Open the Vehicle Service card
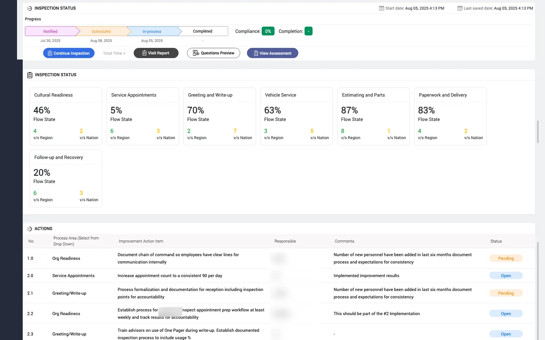 pyautogui.click(x=297, y=116)
